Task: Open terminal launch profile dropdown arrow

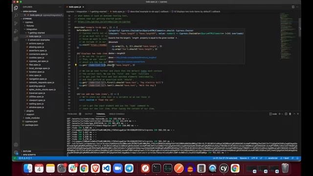Action: pos(282,114)
